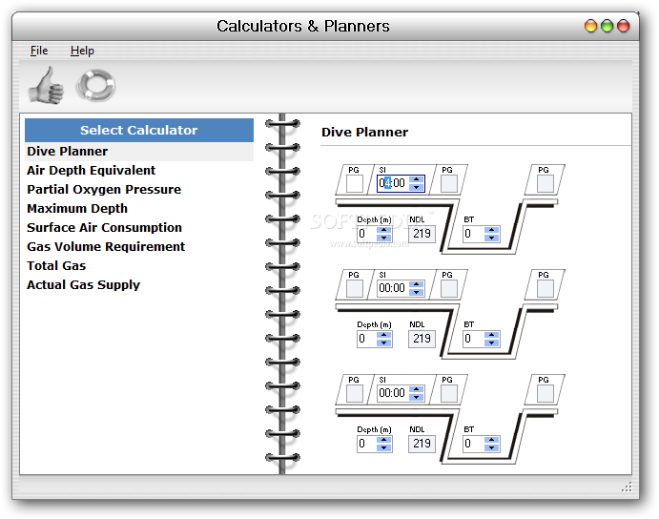Select Air Depth Equivalent calculator
This screenshot has height=519, width=659.
139,171
